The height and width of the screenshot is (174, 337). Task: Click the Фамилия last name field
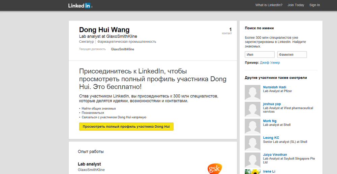coord(292,54)
